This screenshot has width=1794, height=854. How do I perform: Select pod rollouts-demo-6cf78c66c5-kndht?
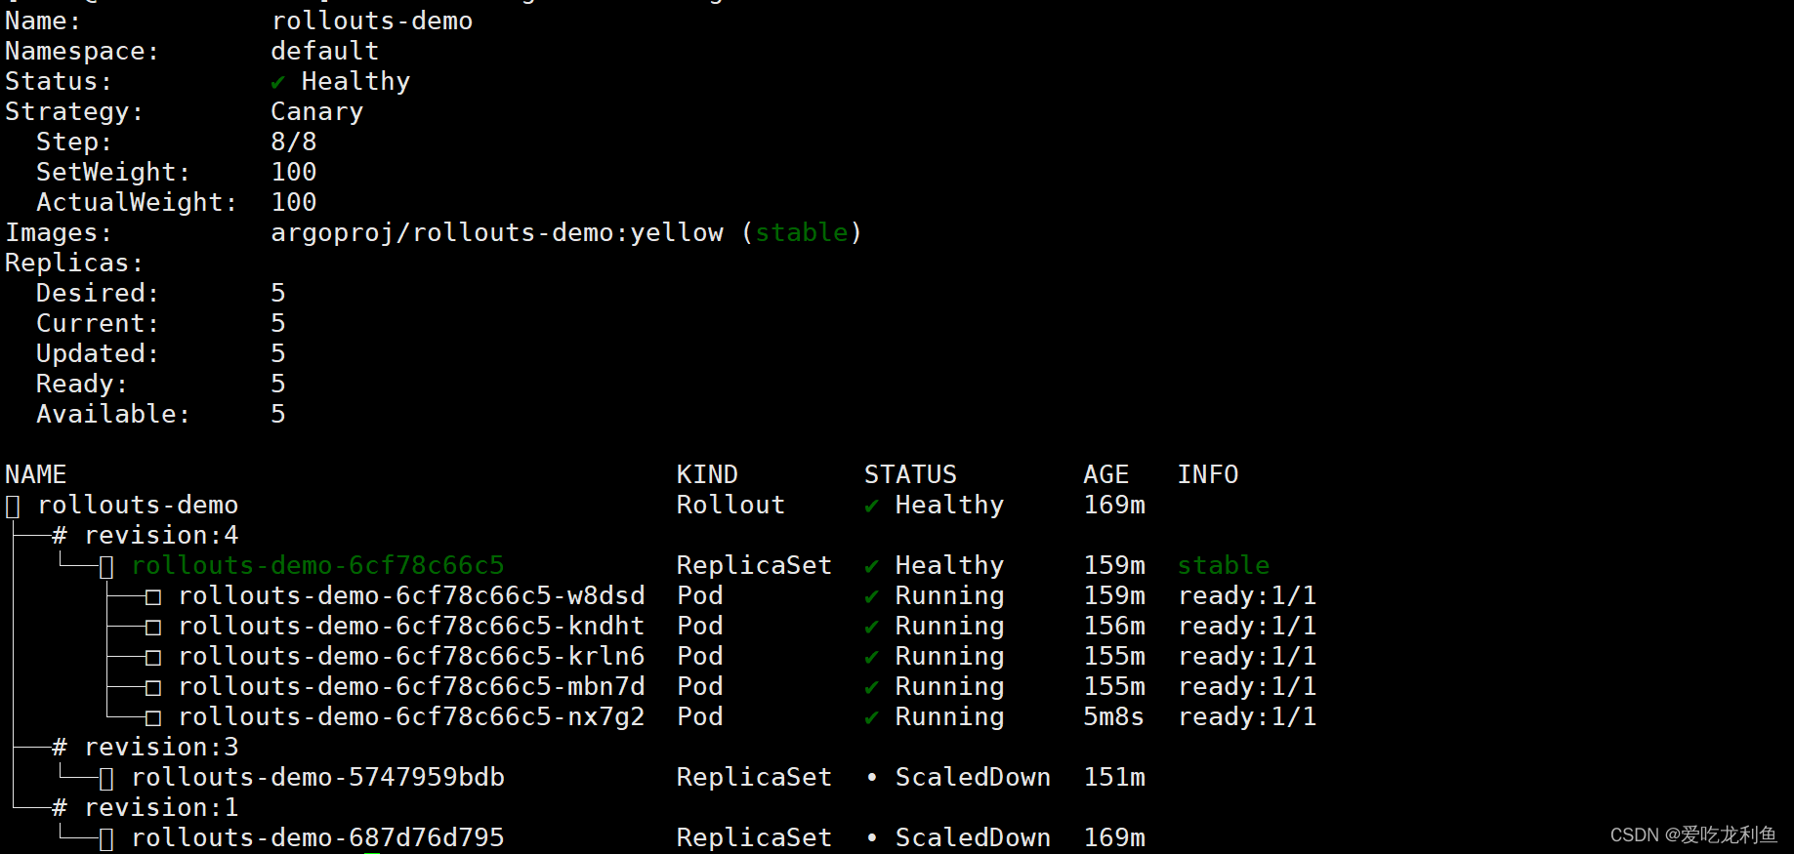click(412, 626)
